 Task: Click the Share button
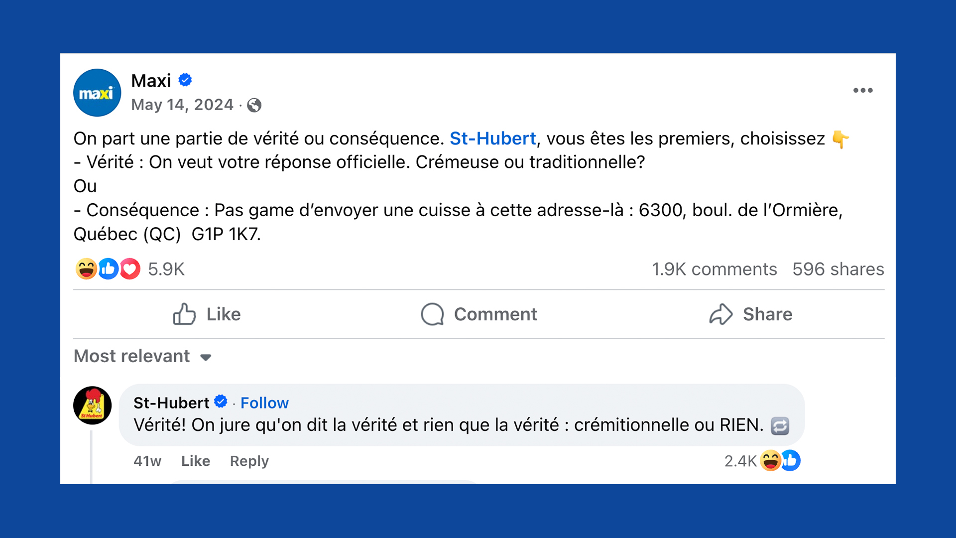750,314
